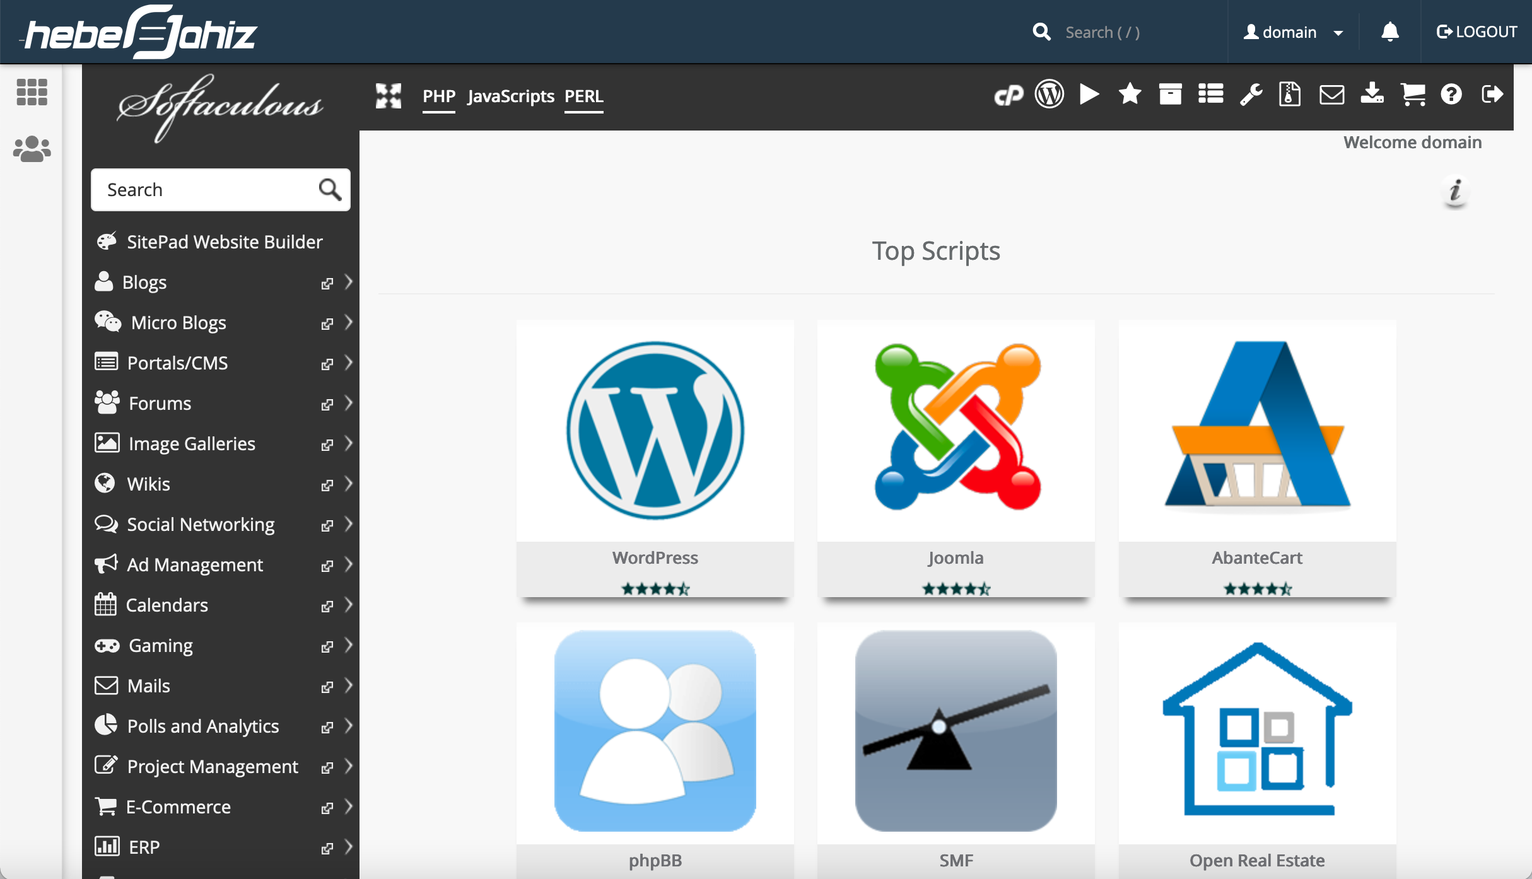
Task: Click the apps grid icon in left rail
Action: coord(32,92)
